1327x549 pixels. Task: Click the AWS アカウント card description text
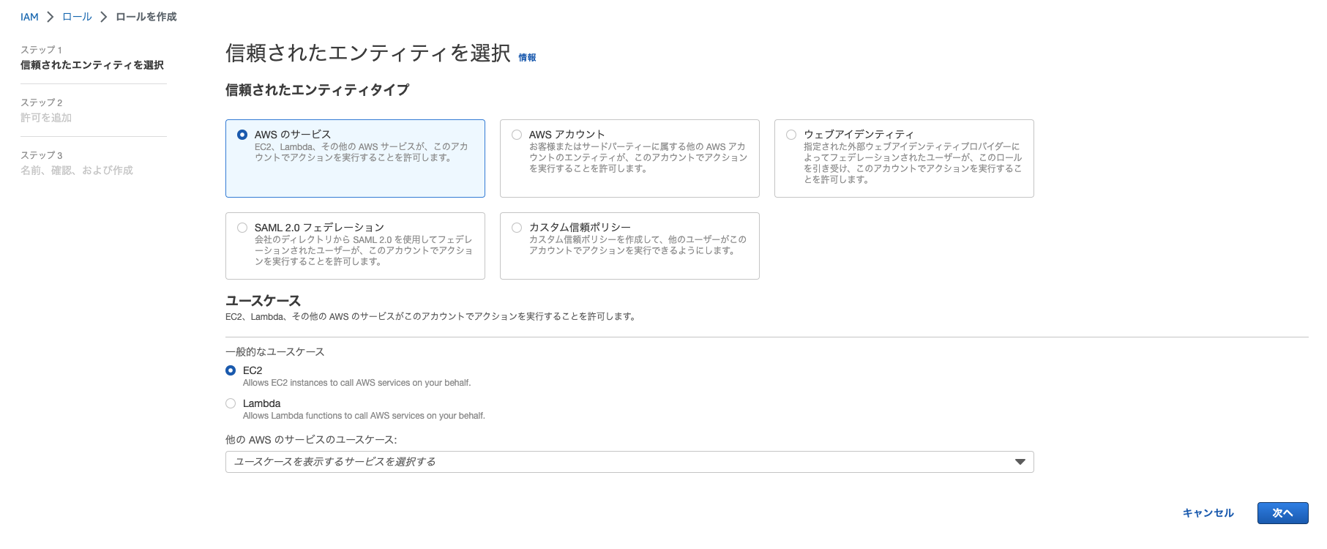tap(638, 157)
